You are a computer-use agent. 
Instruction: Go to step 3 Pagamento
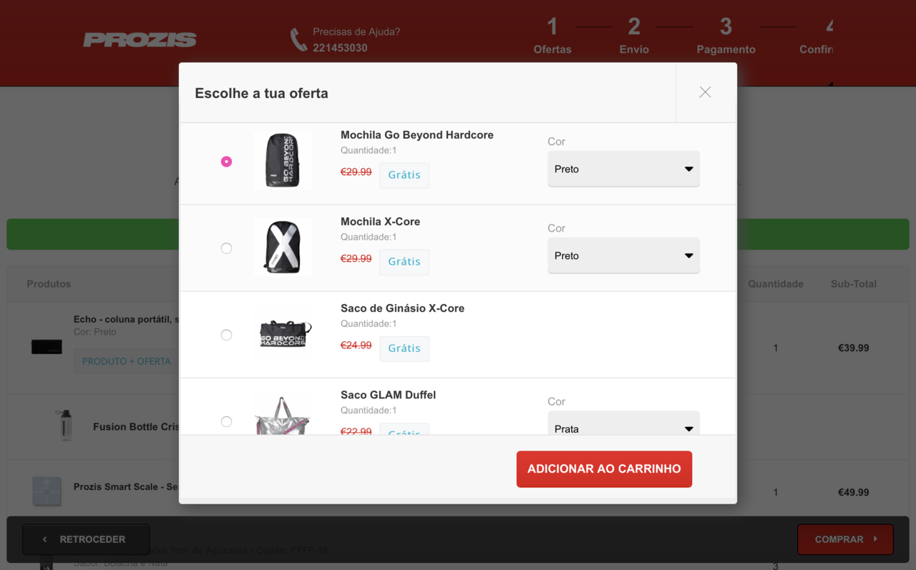click(726, 36)
